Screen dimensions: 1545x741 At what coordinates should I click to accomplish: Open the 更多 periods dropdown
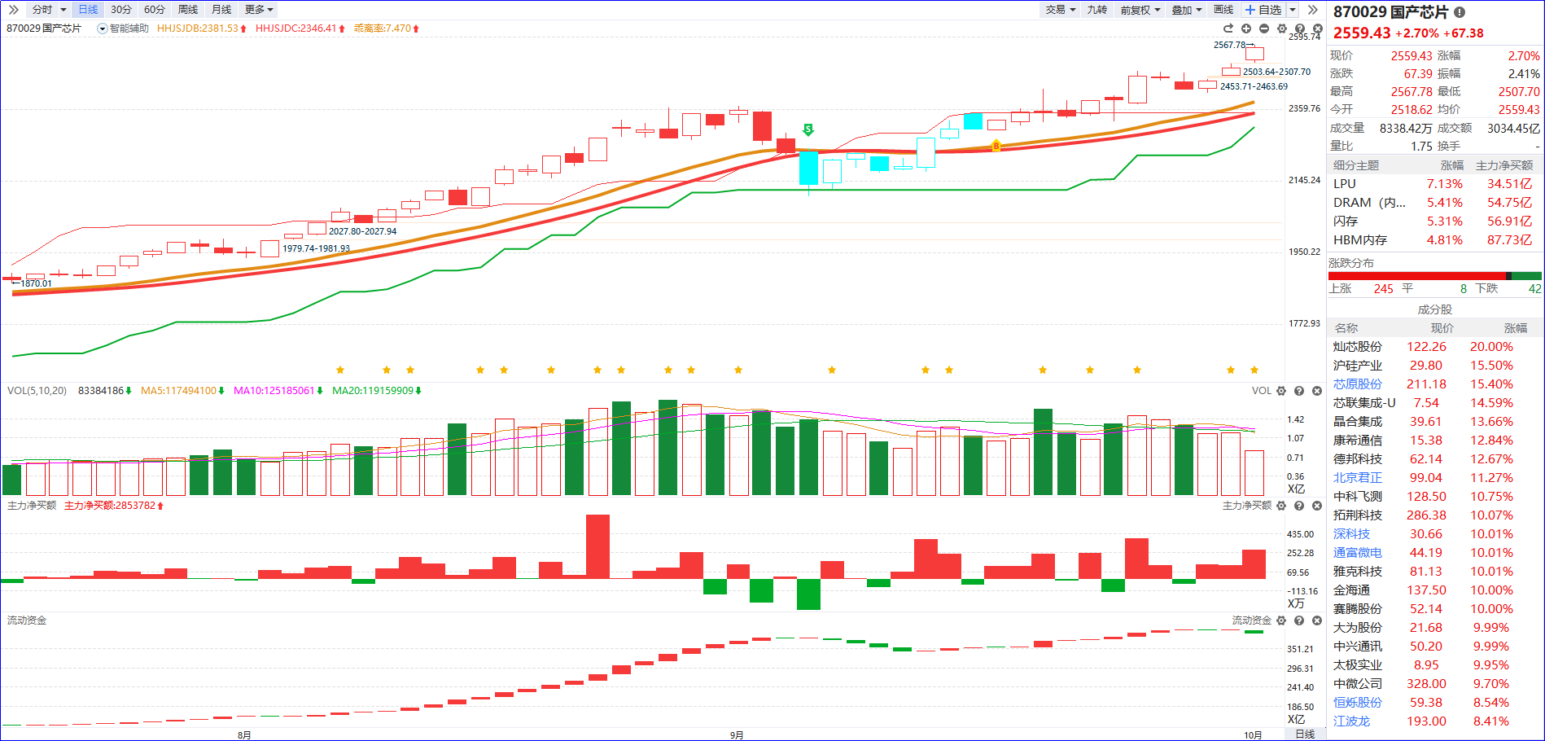pos(259,10)
